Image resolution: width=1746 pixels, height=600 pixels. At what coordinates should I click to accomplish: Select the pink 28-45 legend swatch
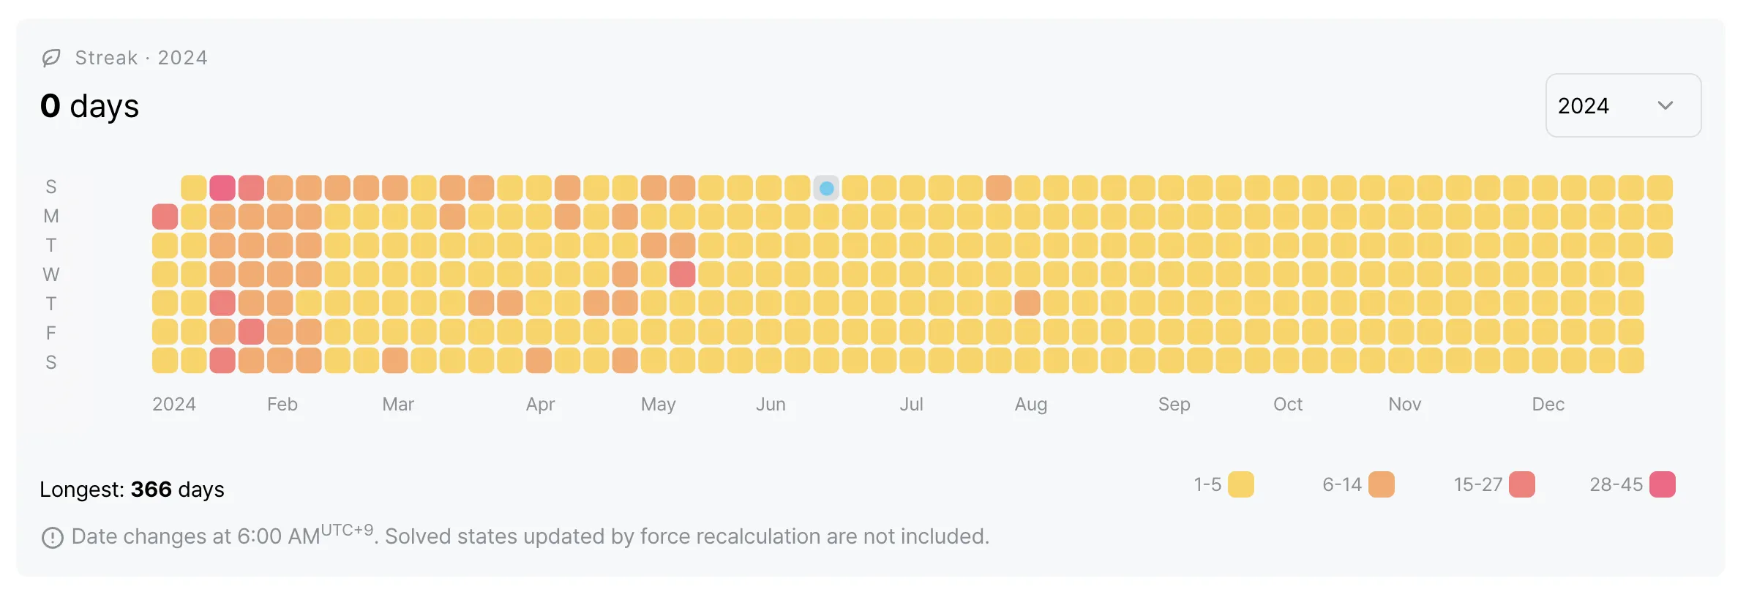pyautogui.click(x=1662, y=484)
